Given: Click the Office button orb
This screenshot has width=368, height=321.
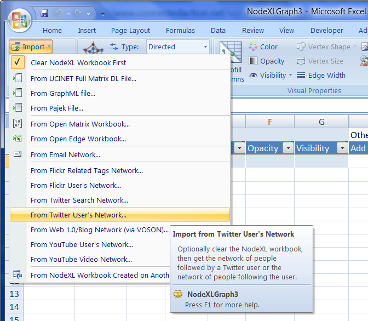Looking at the screenshot, I should point(18,20).
